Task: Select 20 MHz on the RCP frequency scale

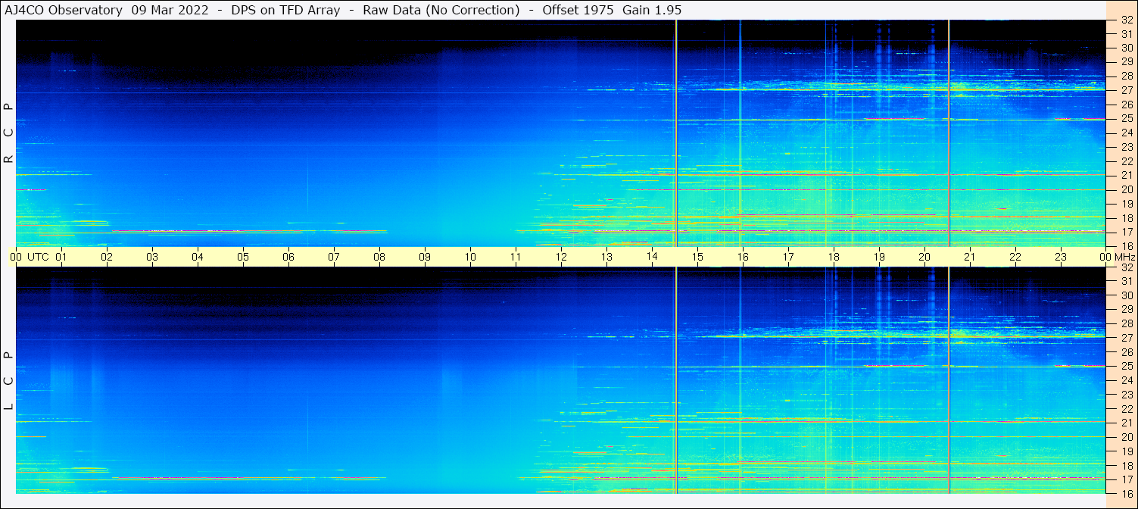Action: pyautogui.click(x=1127, y=189)
